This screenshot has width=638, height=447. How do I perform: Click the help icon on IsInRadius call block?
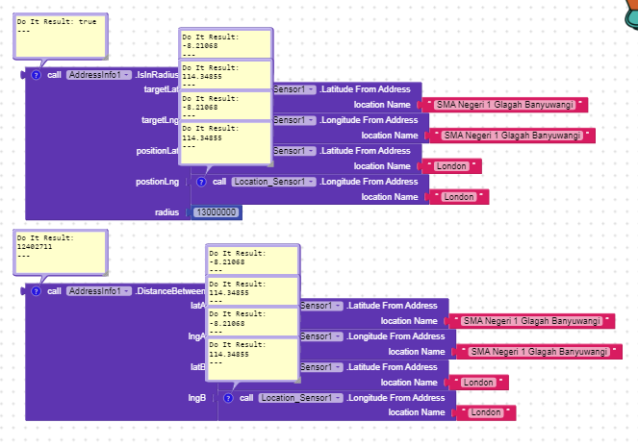pos(37,75)
